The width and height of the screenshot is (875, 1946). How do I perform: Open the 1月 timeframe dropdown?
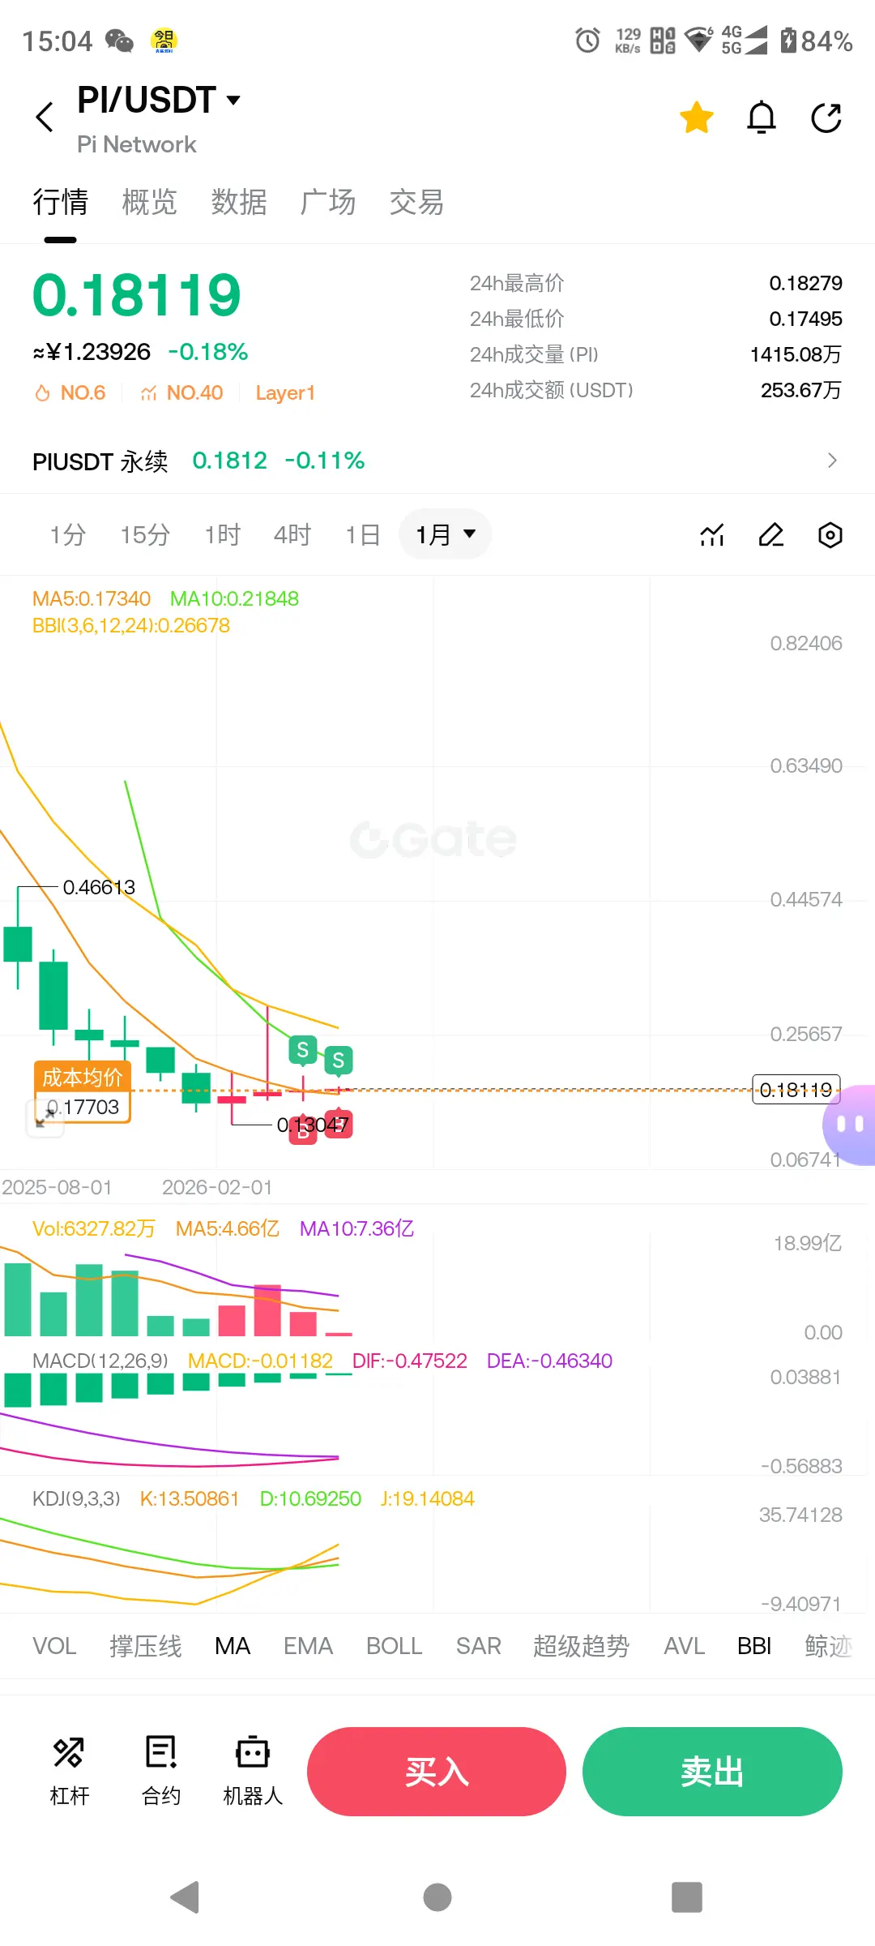click(445, 534)
